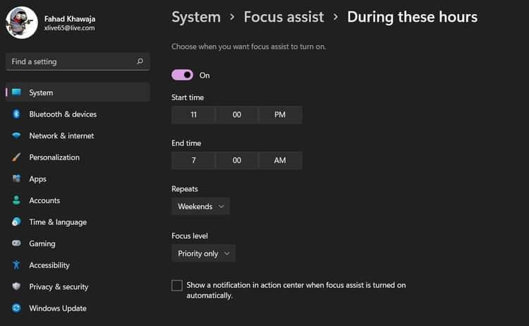Screen dimensions: 529x326
Task: Click the System breadcrumb link
Action: [196, 17]
